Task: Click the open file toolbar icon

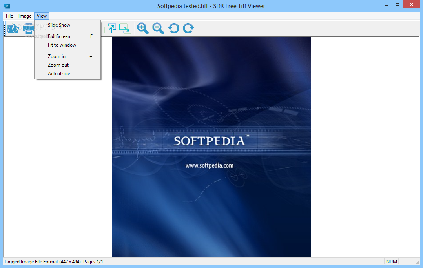Action: 13,28
